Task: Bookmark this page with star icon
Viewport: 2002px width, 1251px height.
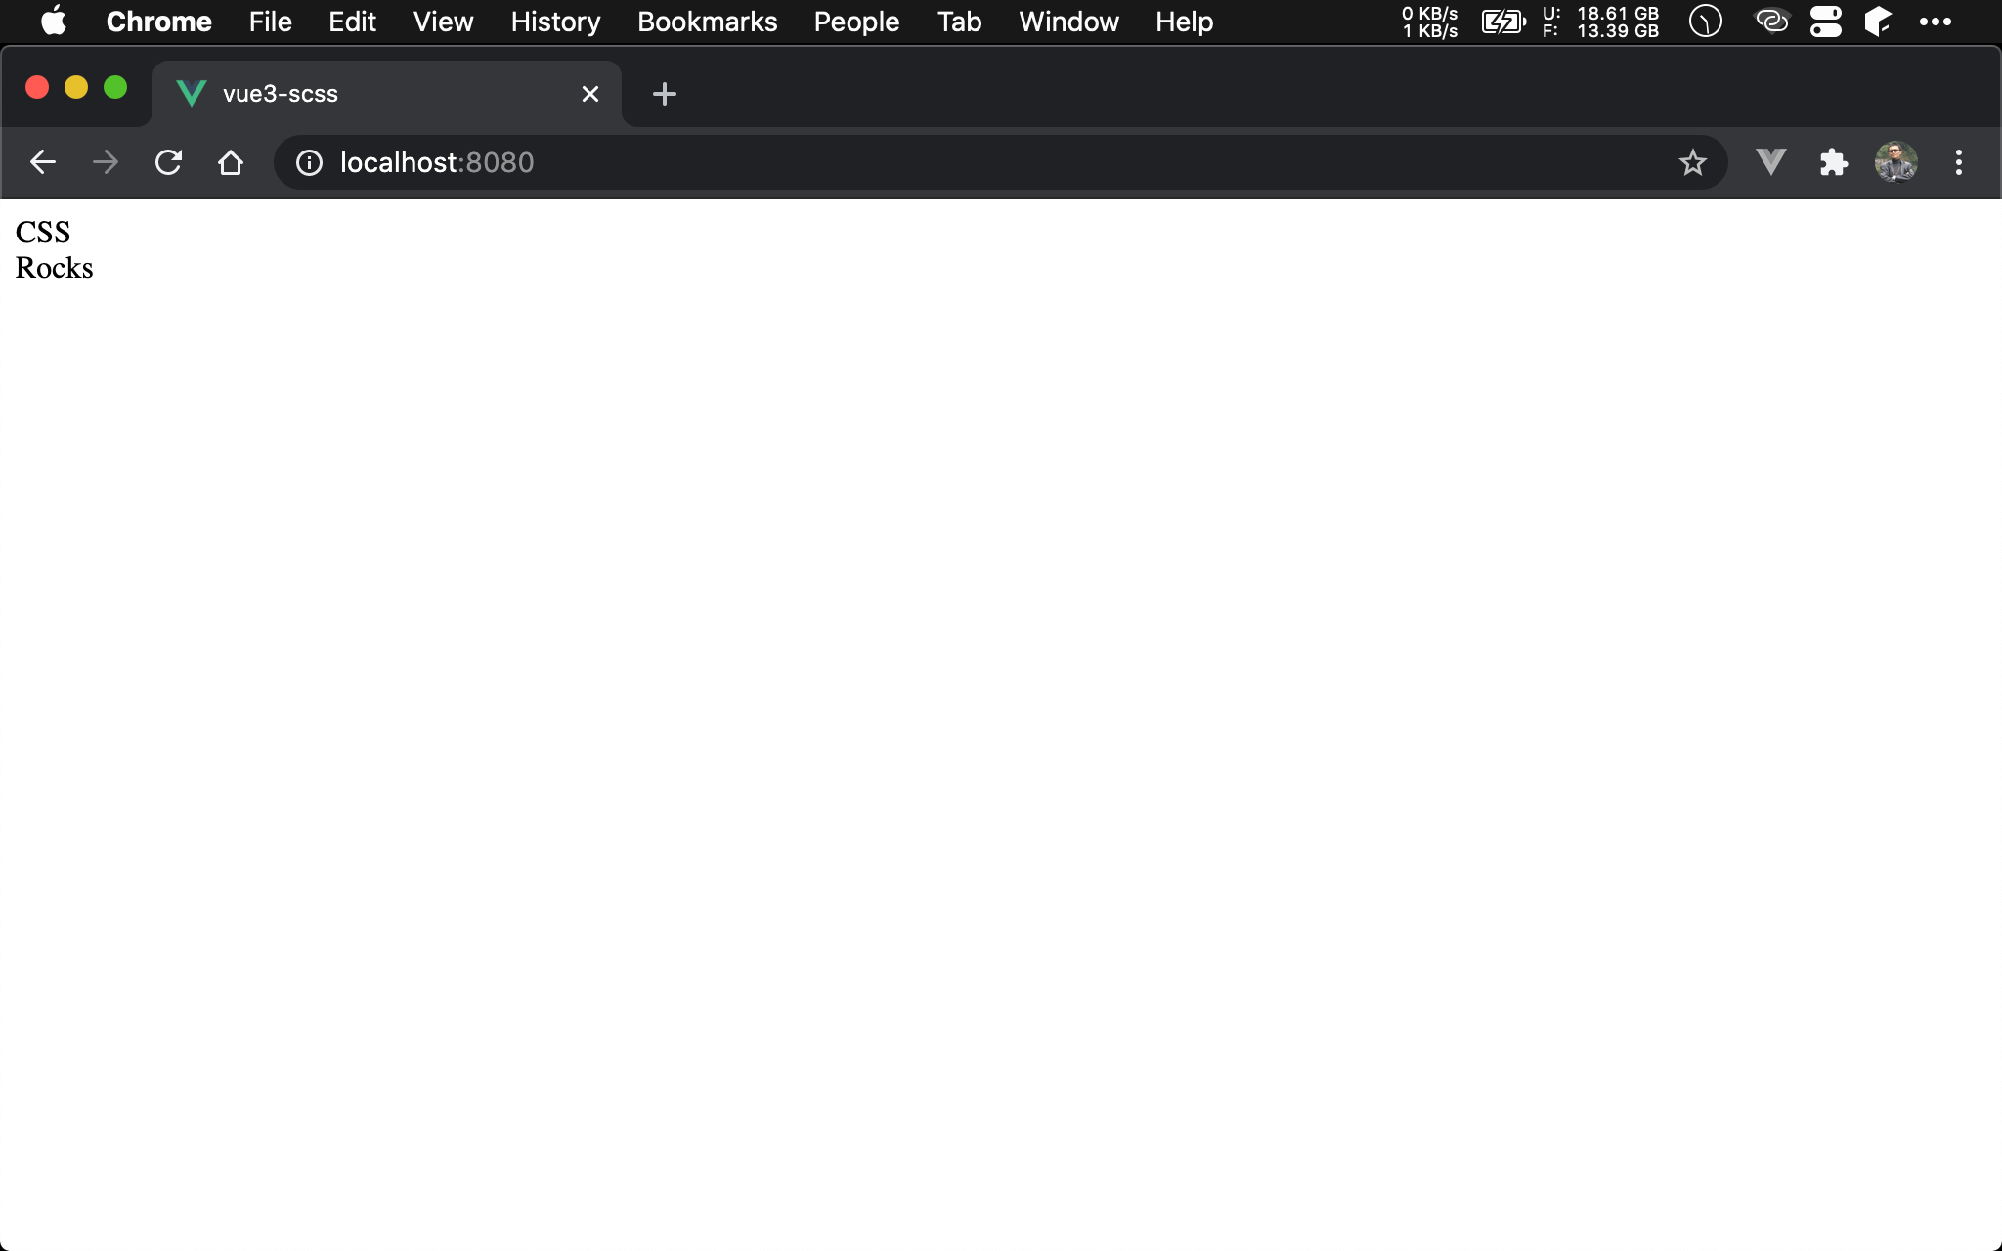Action: pos(1692,162)
